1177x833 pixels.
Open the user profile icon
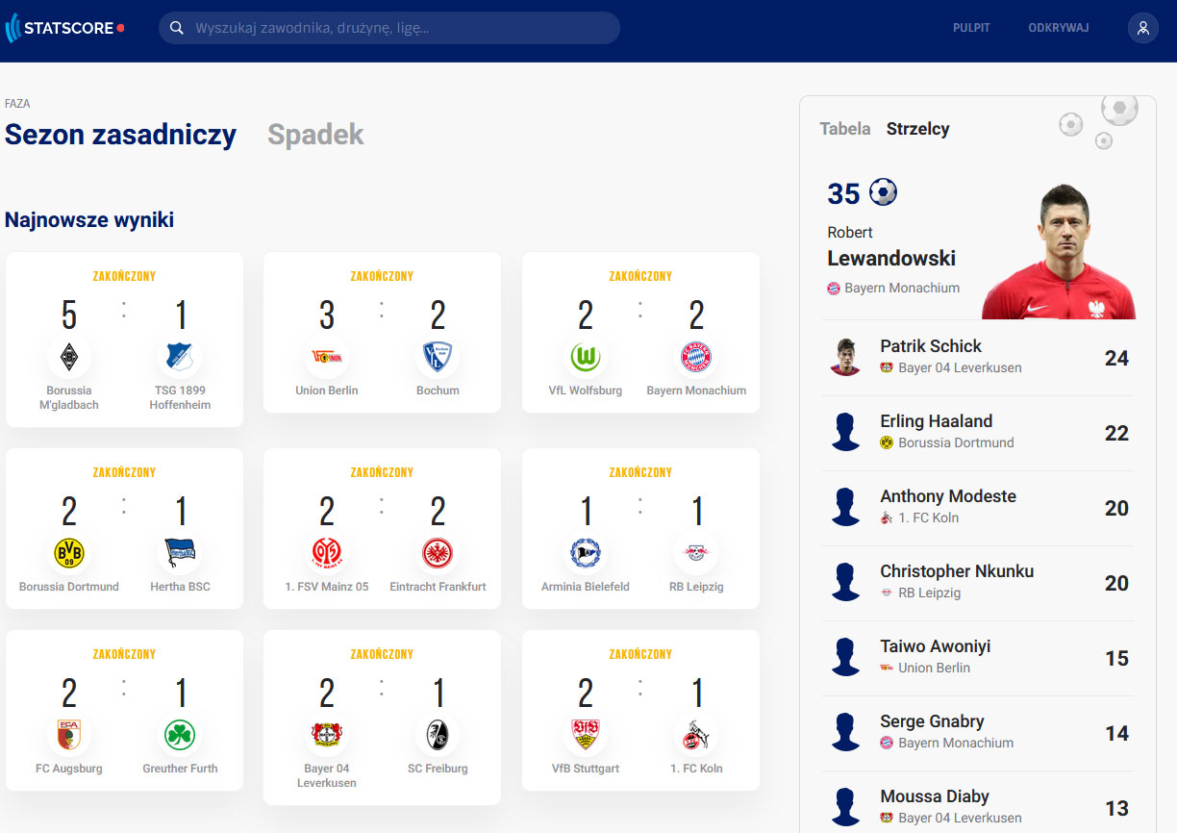click(x=1143, y=28)
